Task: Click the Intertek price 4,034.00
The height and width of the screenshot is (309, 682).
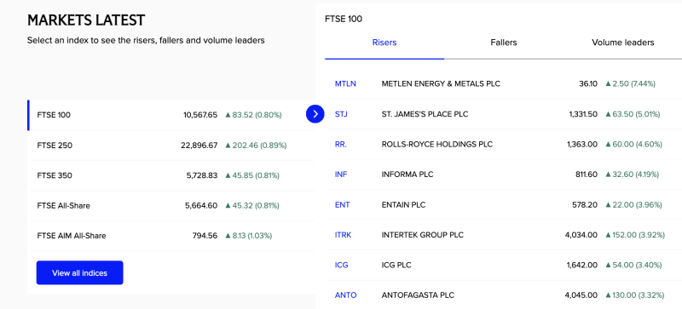Action: coord(581,235)
